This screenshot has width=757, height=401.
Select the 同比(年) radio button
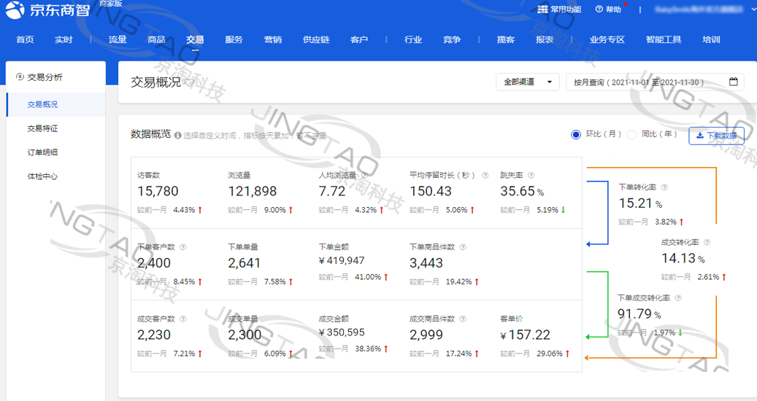[x=632, y=134]
